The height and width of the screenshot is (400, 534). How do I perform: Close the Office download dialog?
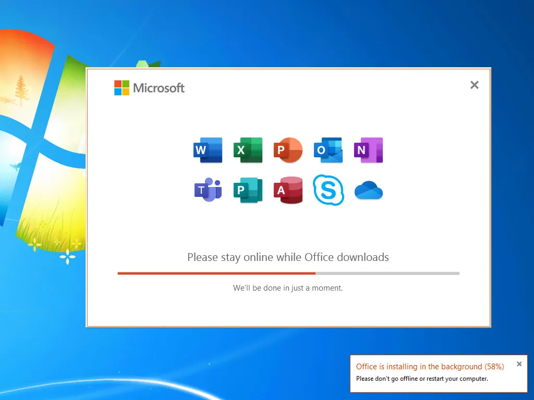point(475,85)
